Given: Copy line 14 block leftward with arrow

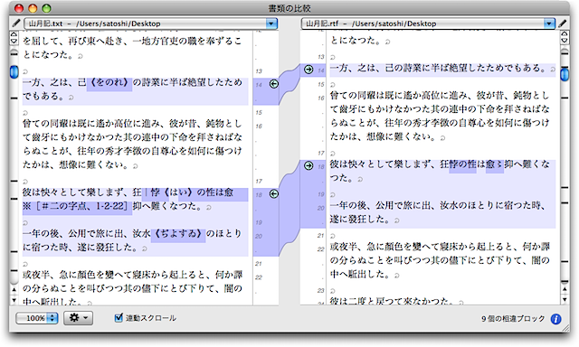Looking at the screenshot, I should [x=273, y=84].
